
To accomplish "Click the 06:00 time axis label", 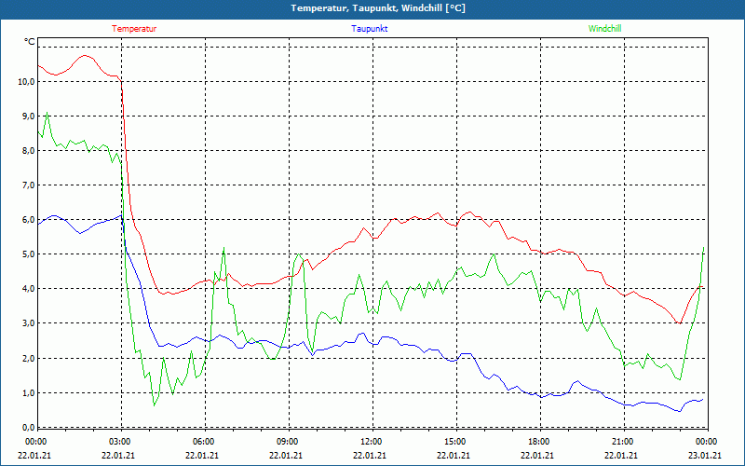I will point(205,442).
